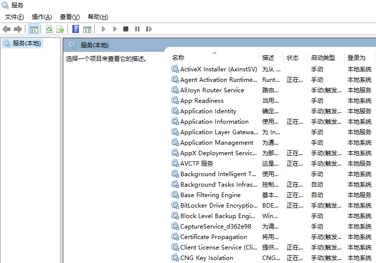This screenshot has width=376, height=263.
Task: Select the Certificate Propagation service name
Action: (213, 237)
